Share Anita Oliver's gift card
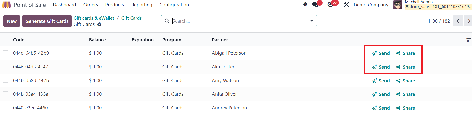472x113 pixels. [x=406, y=94]
